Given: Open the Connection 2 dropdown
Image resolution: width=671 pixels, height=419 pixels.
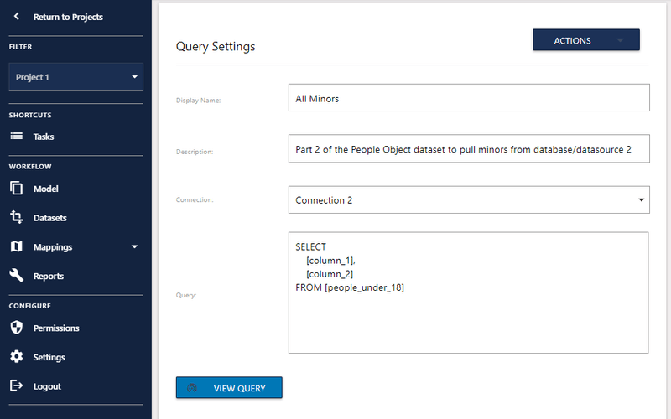Looking at the screenshot, I should coord(468,200).
